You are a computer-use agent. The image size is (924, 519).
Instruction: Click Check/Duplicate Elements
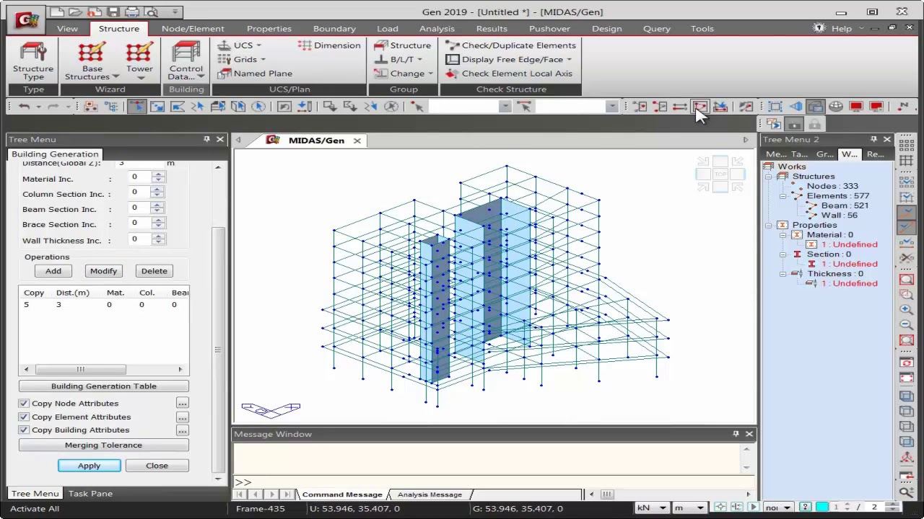pyautogui.click(x=511, y=45)
